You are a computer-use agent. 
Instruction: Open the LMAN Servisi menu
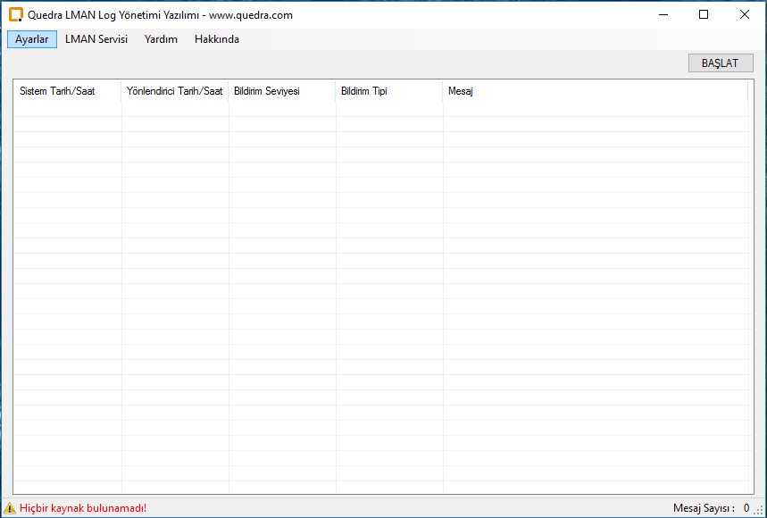pos(96,39)
